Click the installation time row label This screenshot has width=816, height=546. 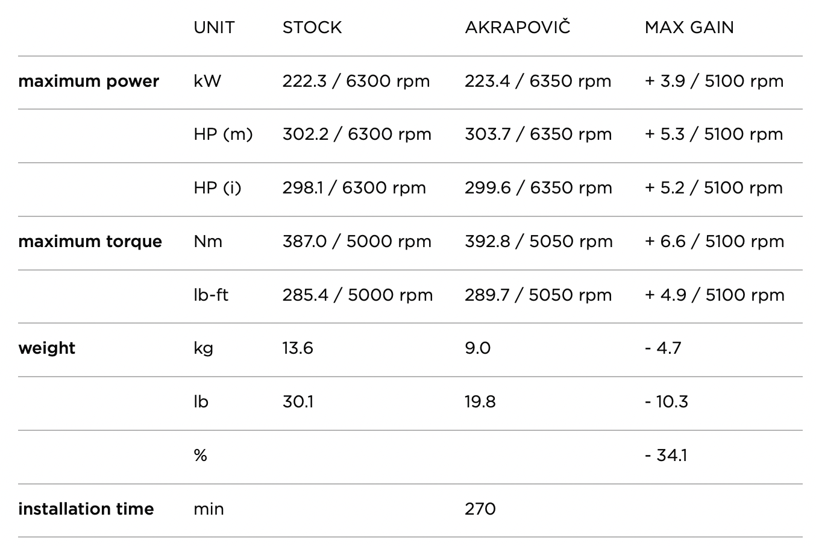86,509
